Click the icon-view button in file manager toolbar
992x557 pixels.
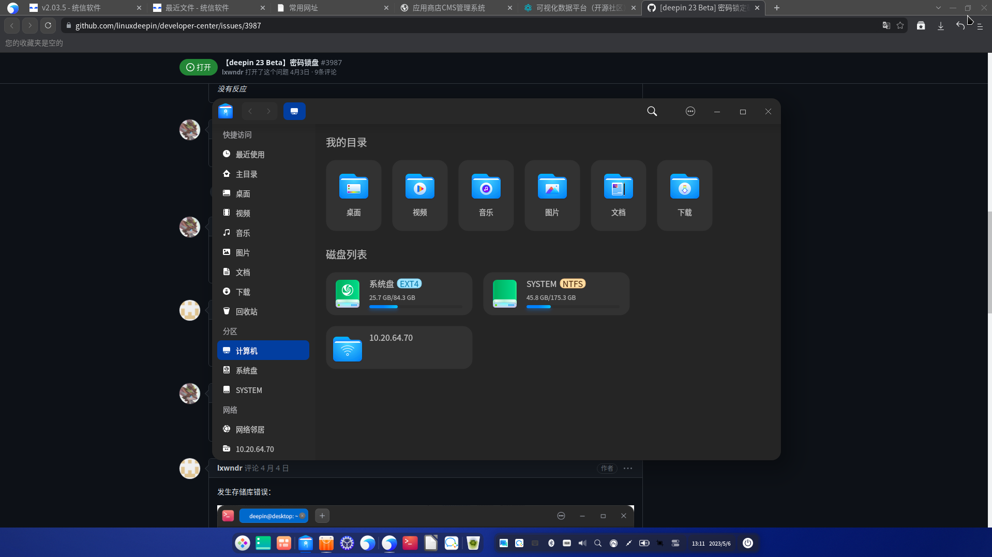pyautogui.click(x=294, y=111)
